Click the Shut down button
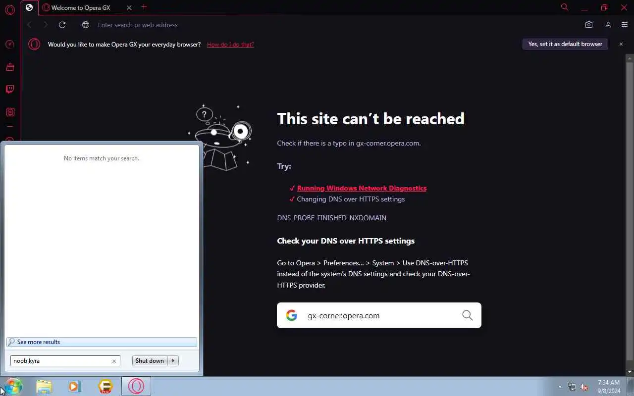This screenshot has height=396, width=634. (150, 361)
